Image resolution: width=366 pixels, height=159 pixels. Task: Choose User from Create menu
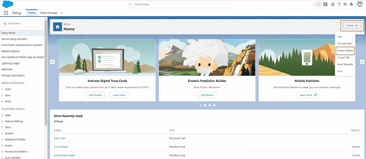[340, 36]
